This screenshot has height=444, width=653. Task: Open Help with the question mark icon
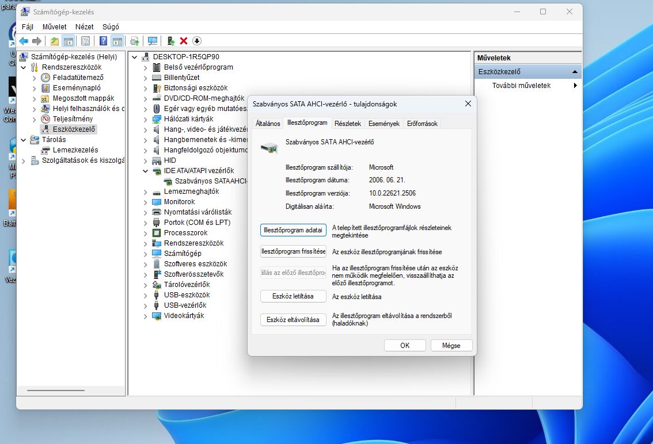point(103,41)
